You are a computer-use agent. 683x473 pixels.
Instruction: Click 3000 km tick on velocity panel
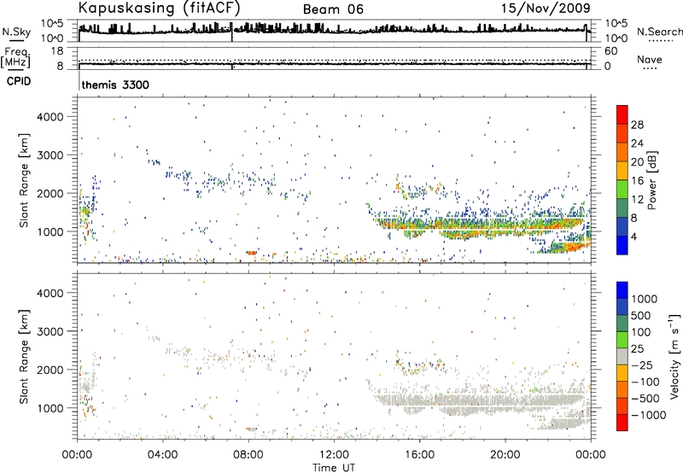[50, 331]
